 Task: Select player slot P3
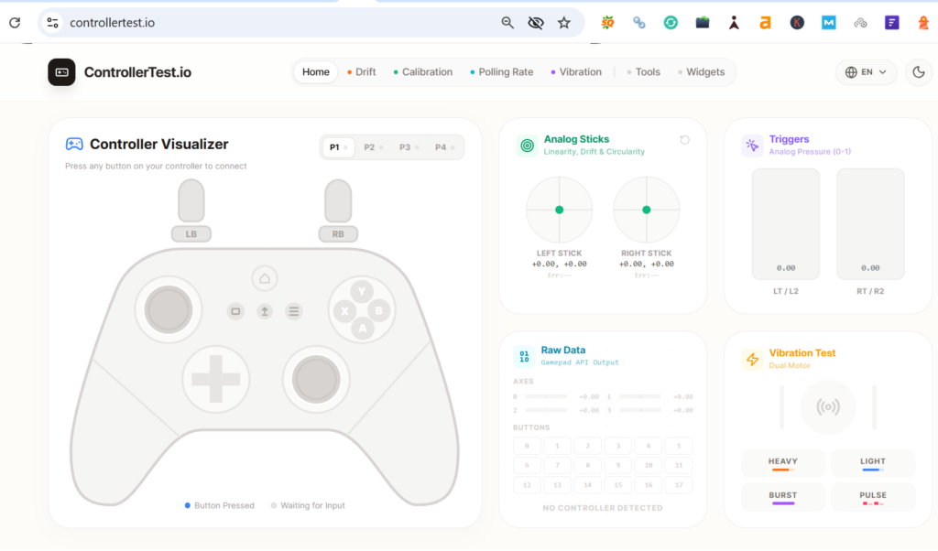coord(409,147)
